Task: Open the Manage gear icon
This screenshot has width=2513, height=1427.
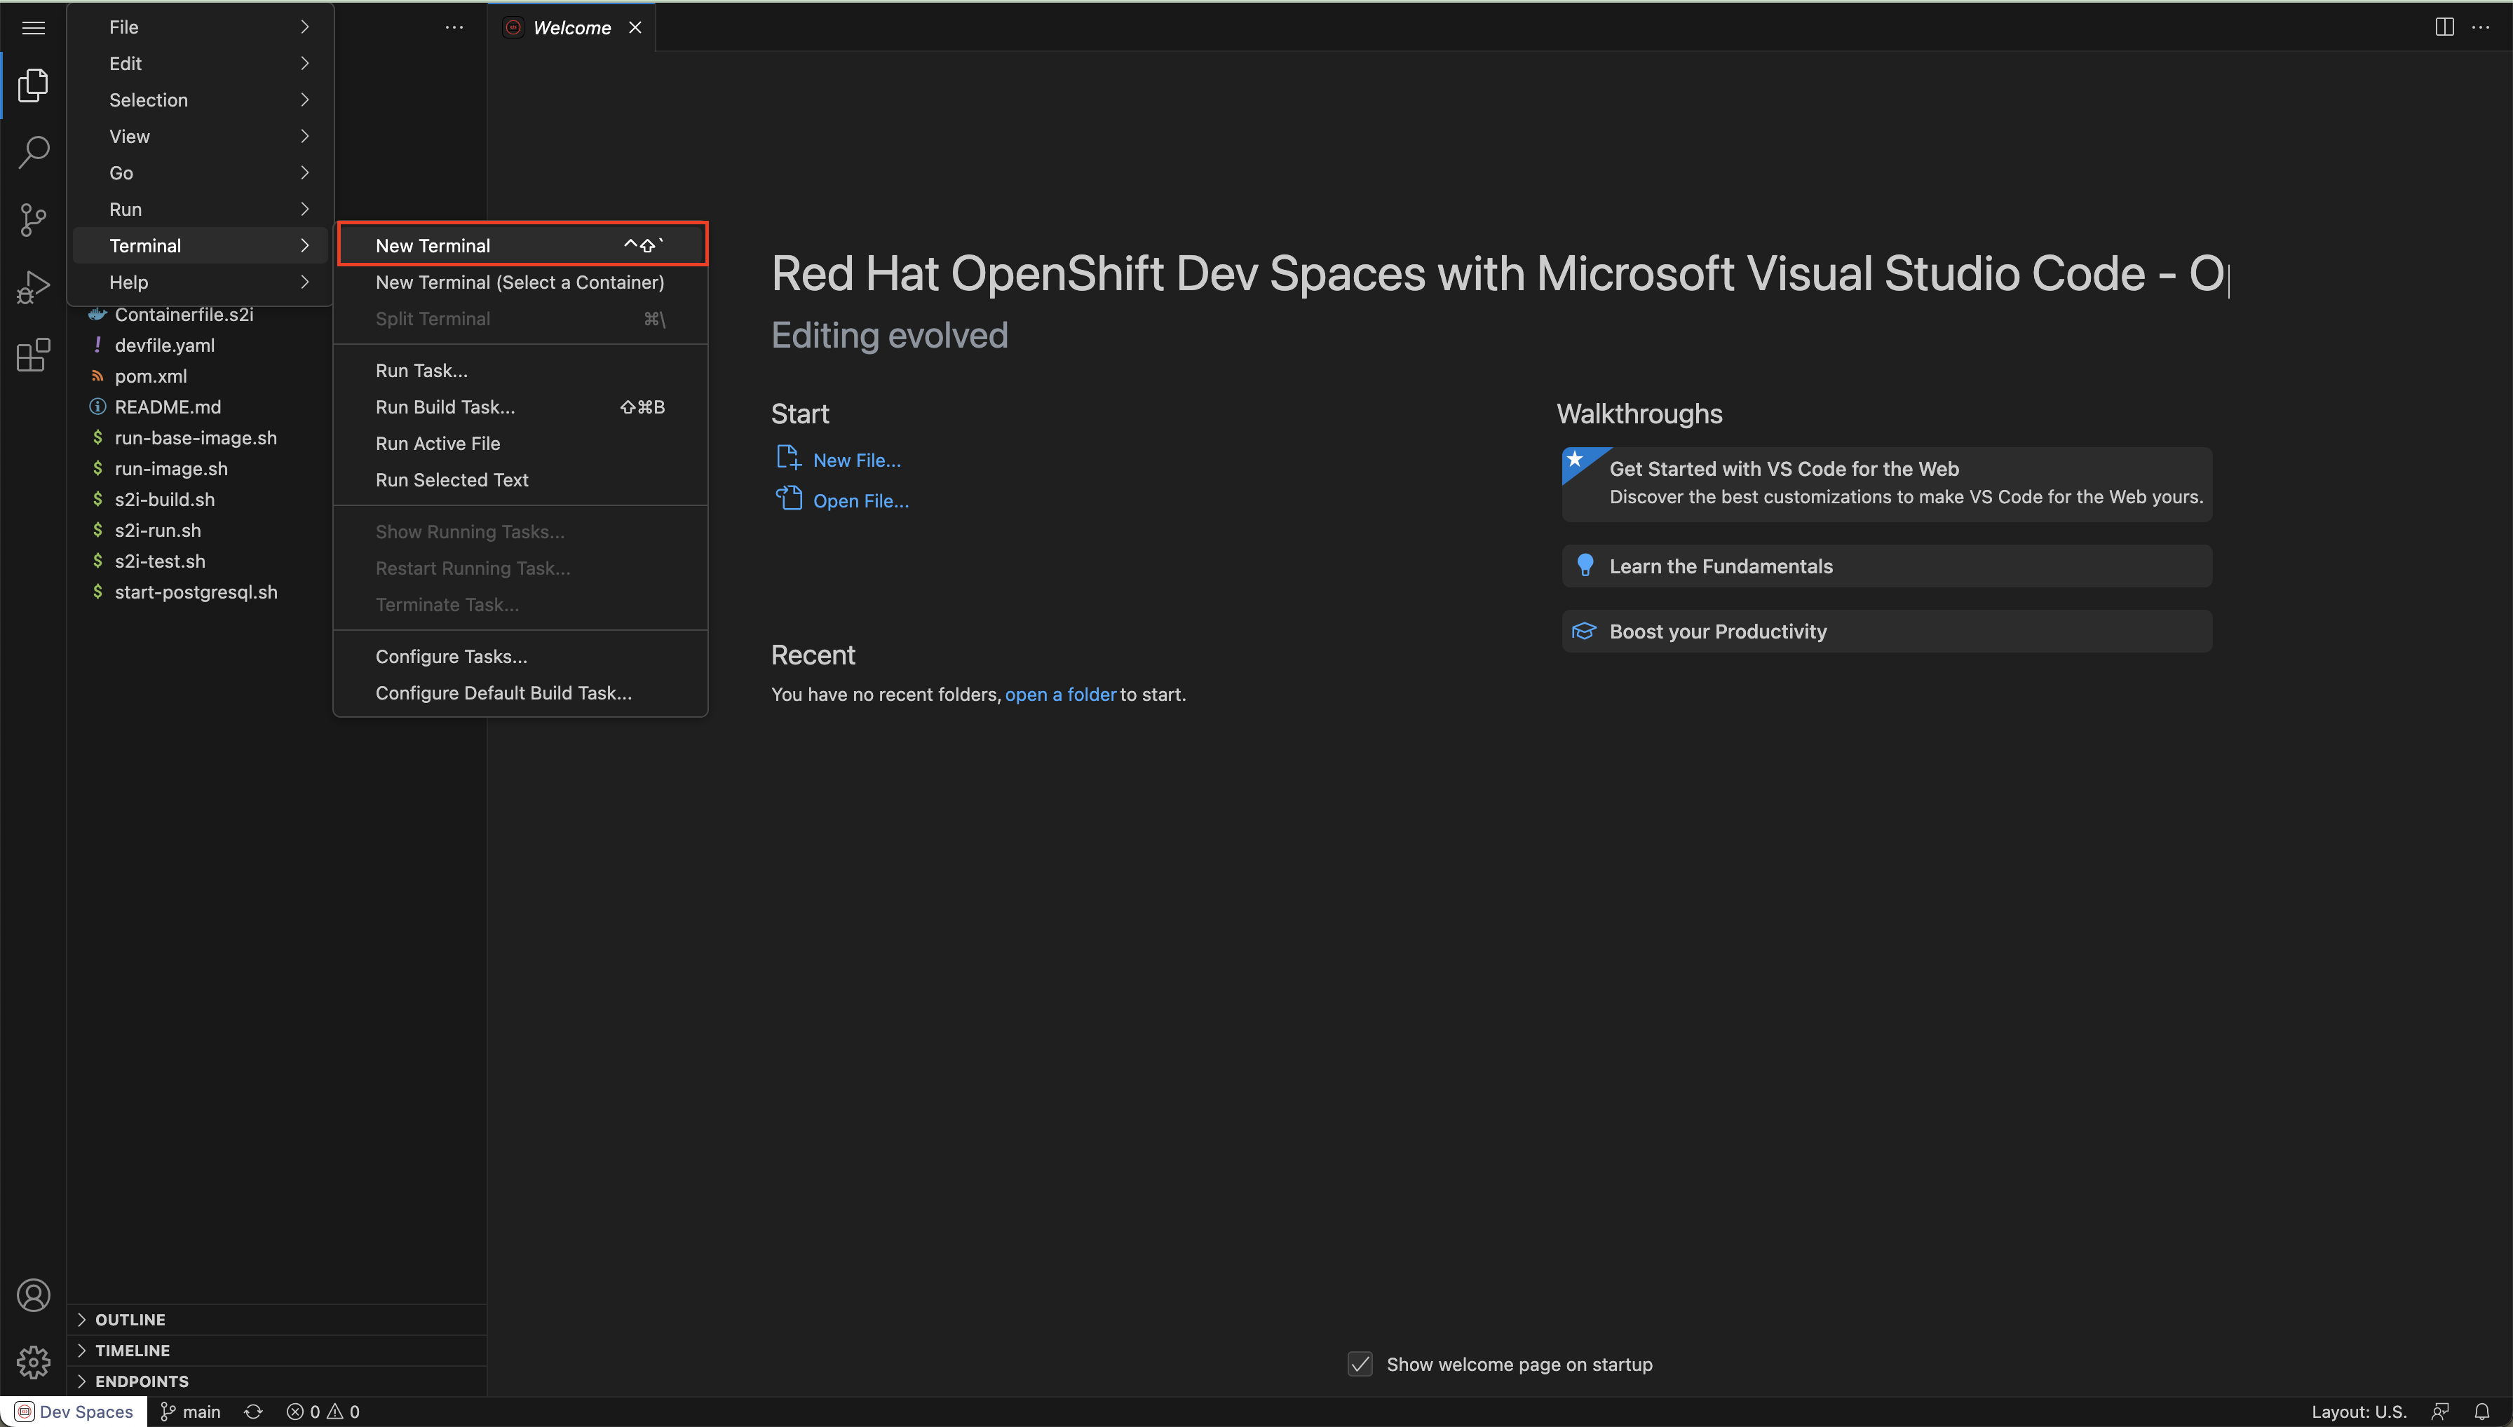Action: pos(34,1363)
